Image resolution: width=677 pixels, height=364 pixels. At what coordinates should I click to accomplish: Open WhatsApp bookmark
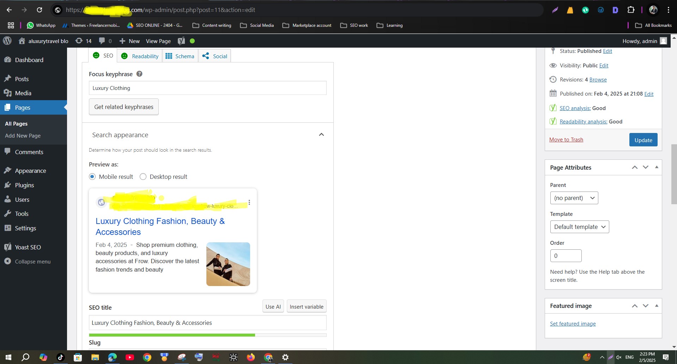pyautogui.click(x=41, y=25)
